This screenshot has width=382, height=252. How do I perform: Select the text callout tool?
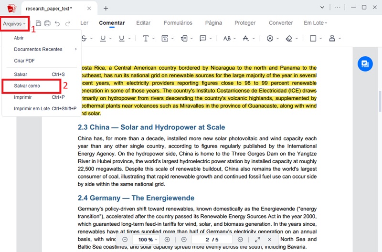(184, 38)
